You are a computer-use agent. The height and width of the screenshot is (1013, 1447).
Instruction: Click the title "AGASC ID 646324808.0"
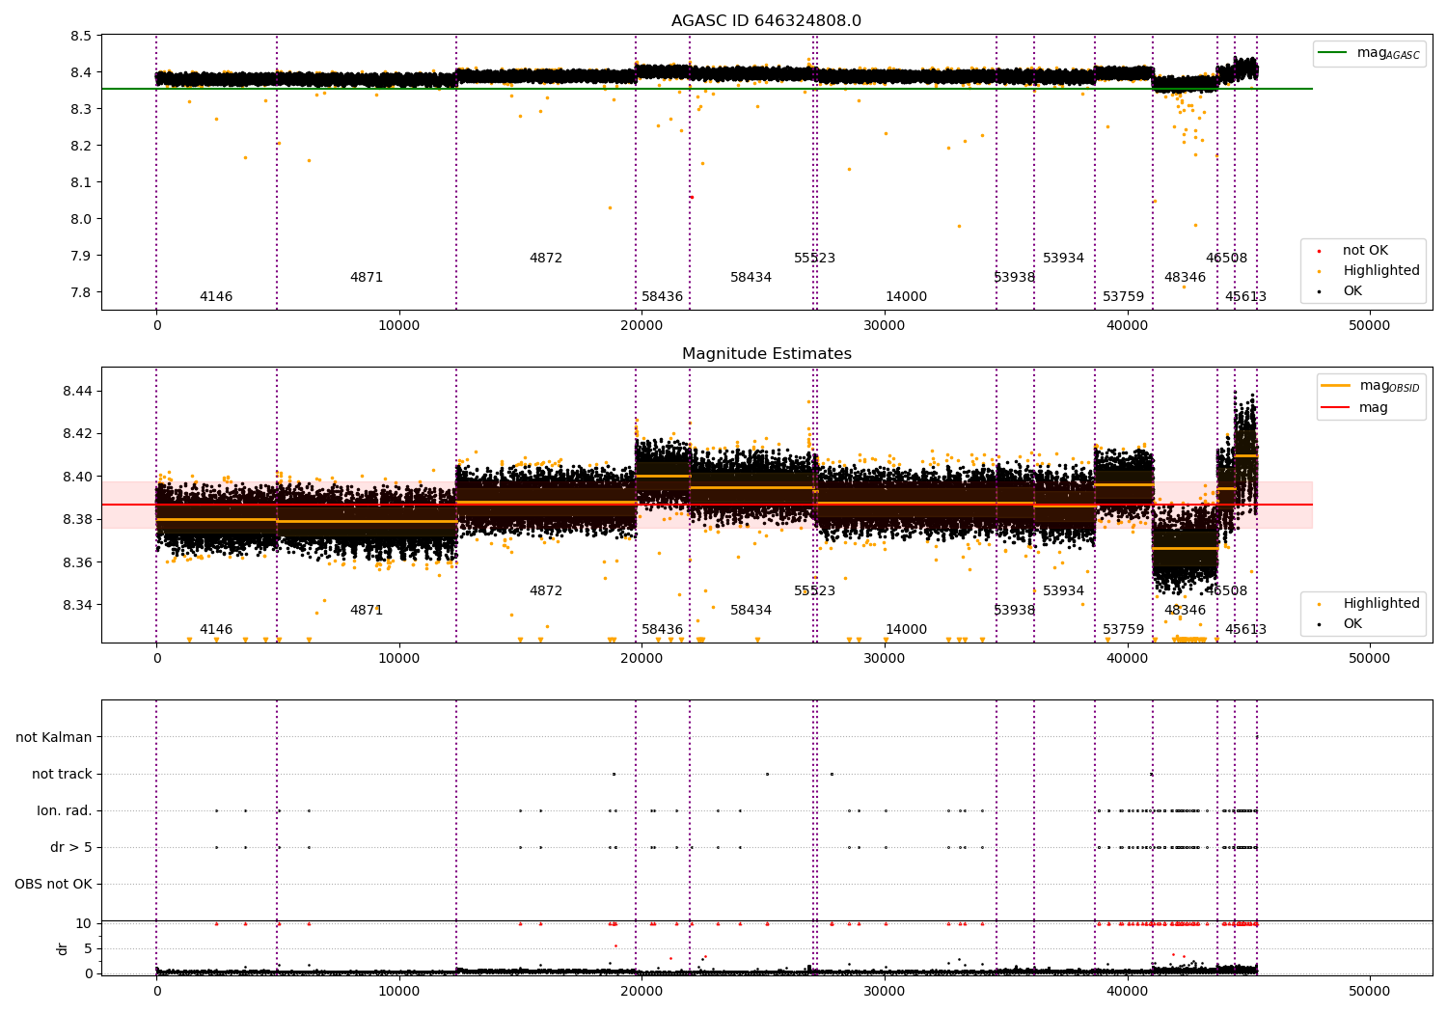click(766, 21)
